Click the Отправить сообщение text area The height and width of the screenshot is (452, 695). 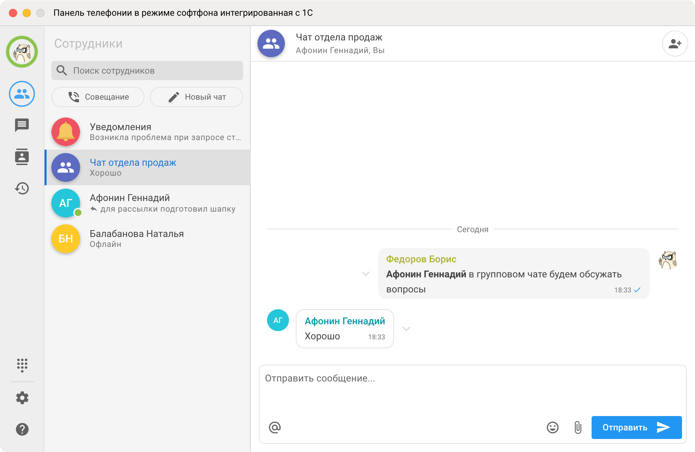472,390
